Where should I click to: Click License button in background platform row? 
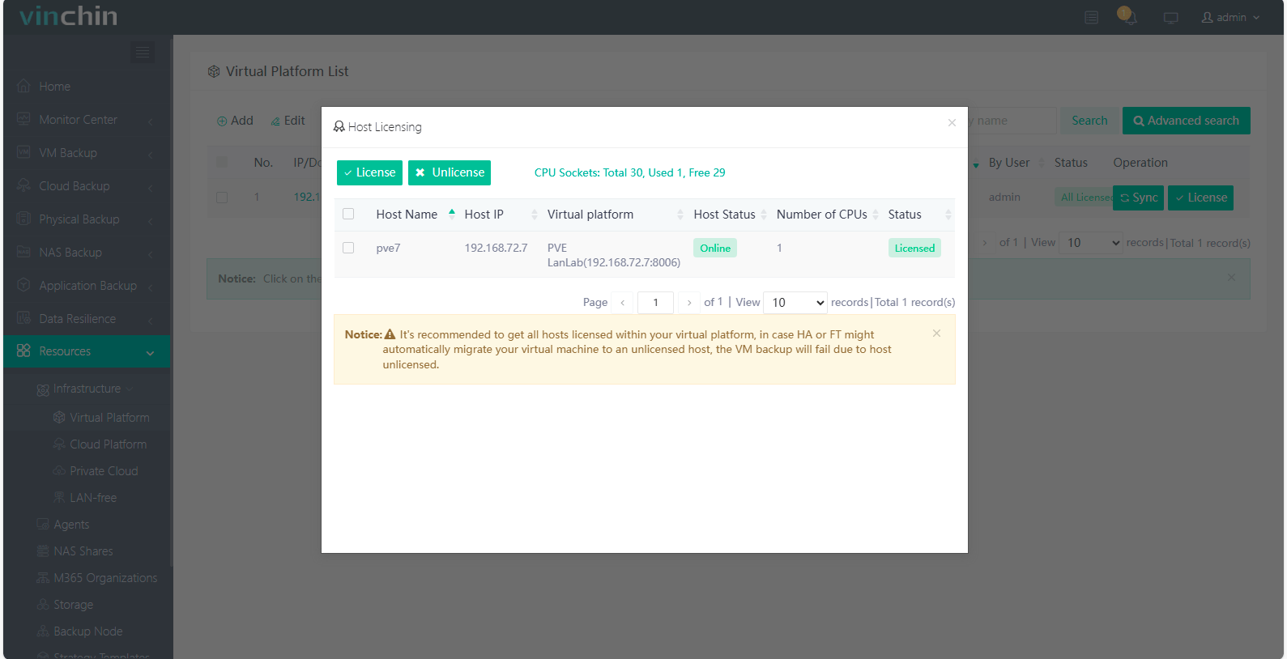[1200, 198]
